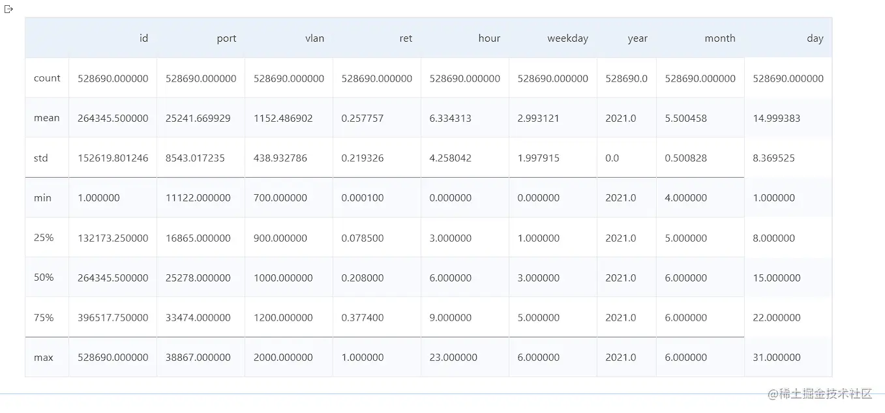Select 50% port value 25278.000000

pos(198,278)
